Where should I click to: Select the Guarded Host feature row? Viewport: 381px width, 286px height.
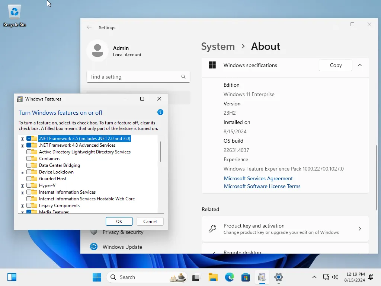(x=53, y=178)
